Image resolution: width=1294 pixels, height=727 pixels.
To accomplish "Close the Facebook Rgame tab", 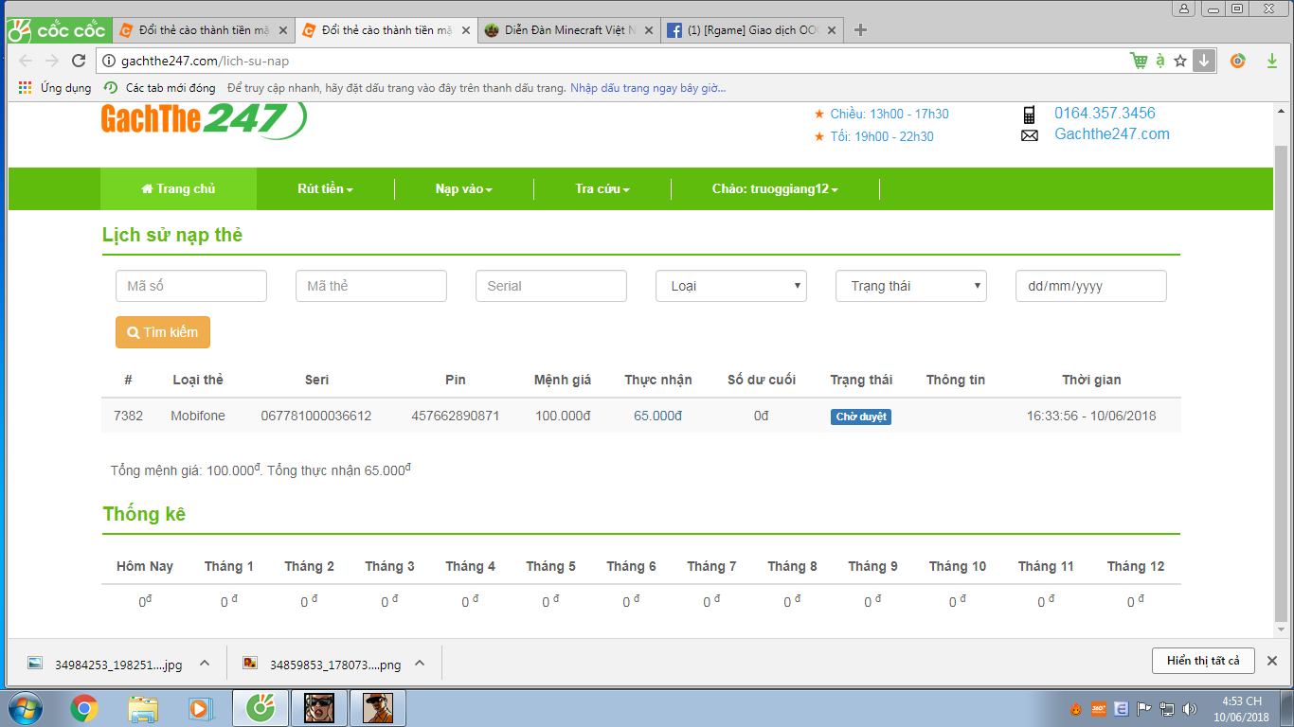I will pyautogui.click(x=830, y=30).
